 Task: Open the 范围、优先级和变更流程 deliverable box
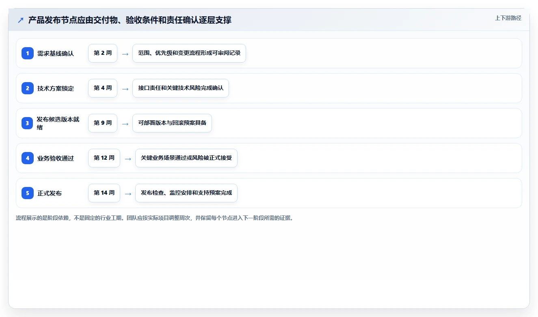(x=189, y=53)
